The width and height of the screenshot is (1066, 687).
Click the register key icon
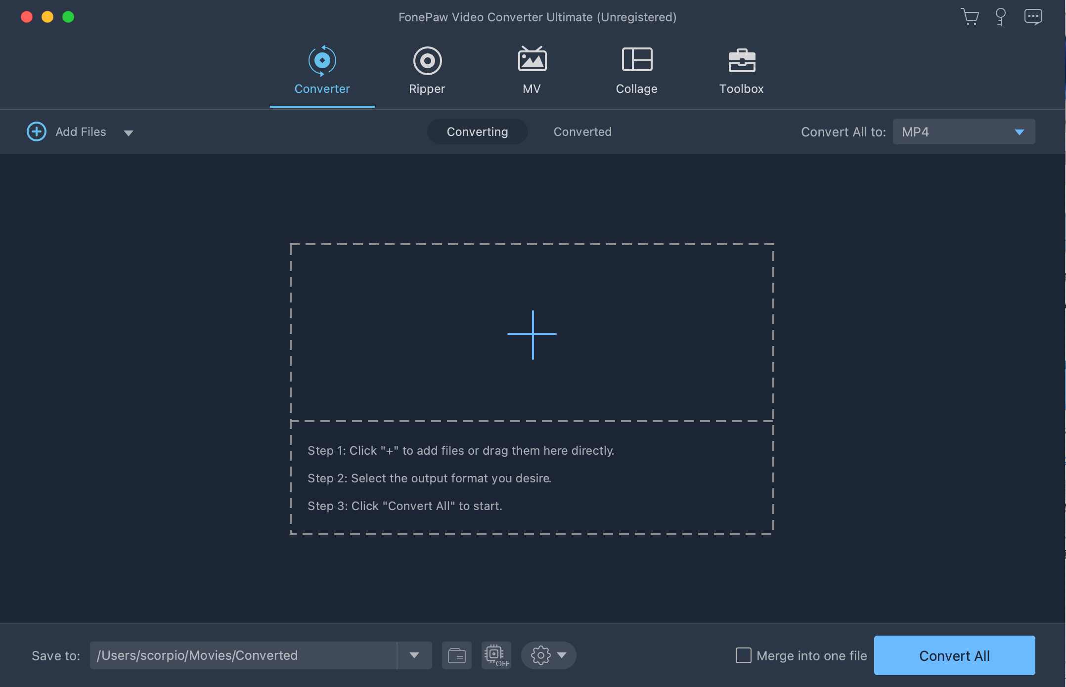point(1000,17)
